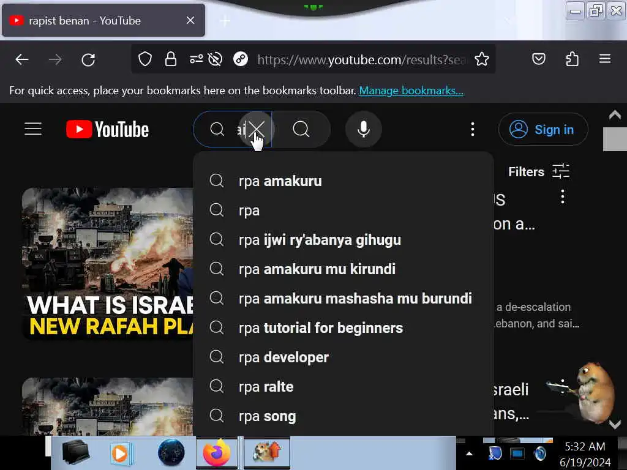
Task: Choose suggestion 'rpa amakuru'
Action: [343, 181]
